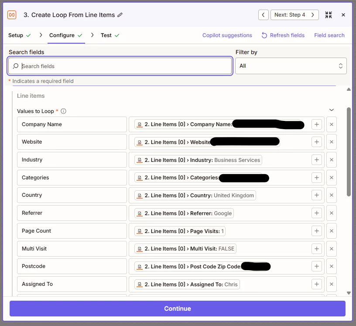
Task: Remove the Postcode row
Action: 332,266
